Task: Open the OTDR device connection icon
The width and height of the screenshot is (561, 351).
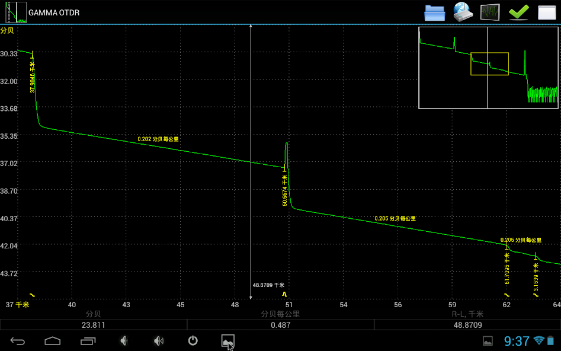Action: [463, 12]
